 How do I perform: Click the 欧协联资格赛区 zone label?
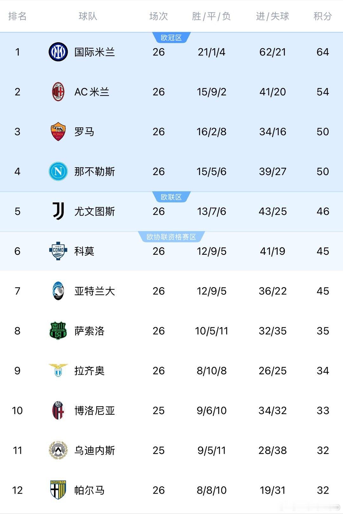[171, 237]
